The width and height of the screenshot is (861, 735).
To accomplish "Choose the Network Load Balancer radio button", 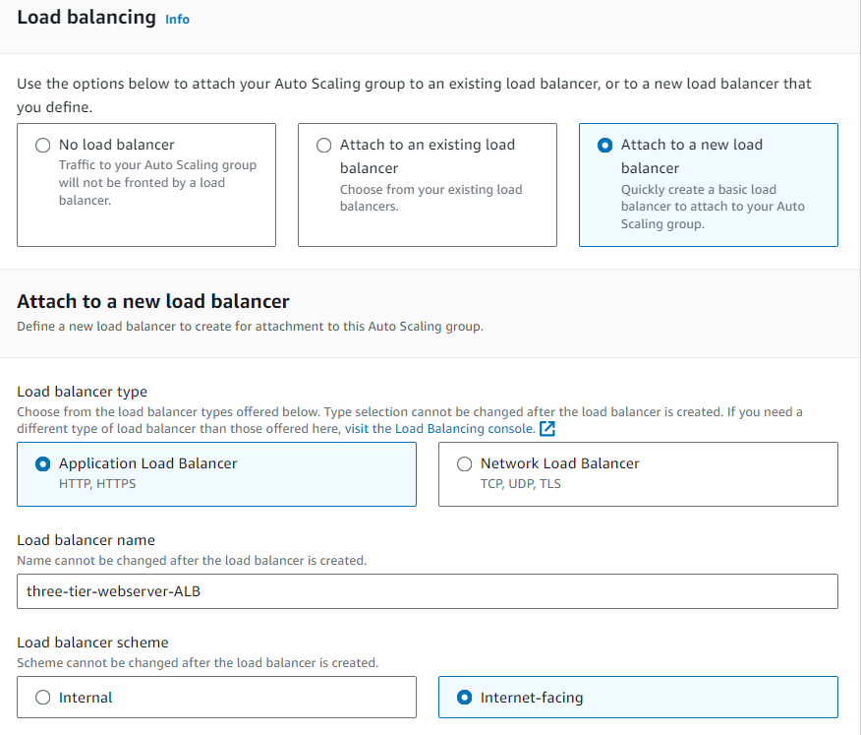I will coord(465,464).
